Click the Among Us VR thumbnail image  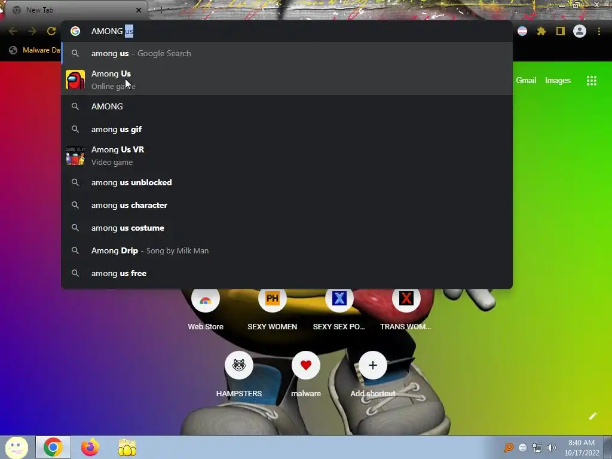[x=75, y=156]
